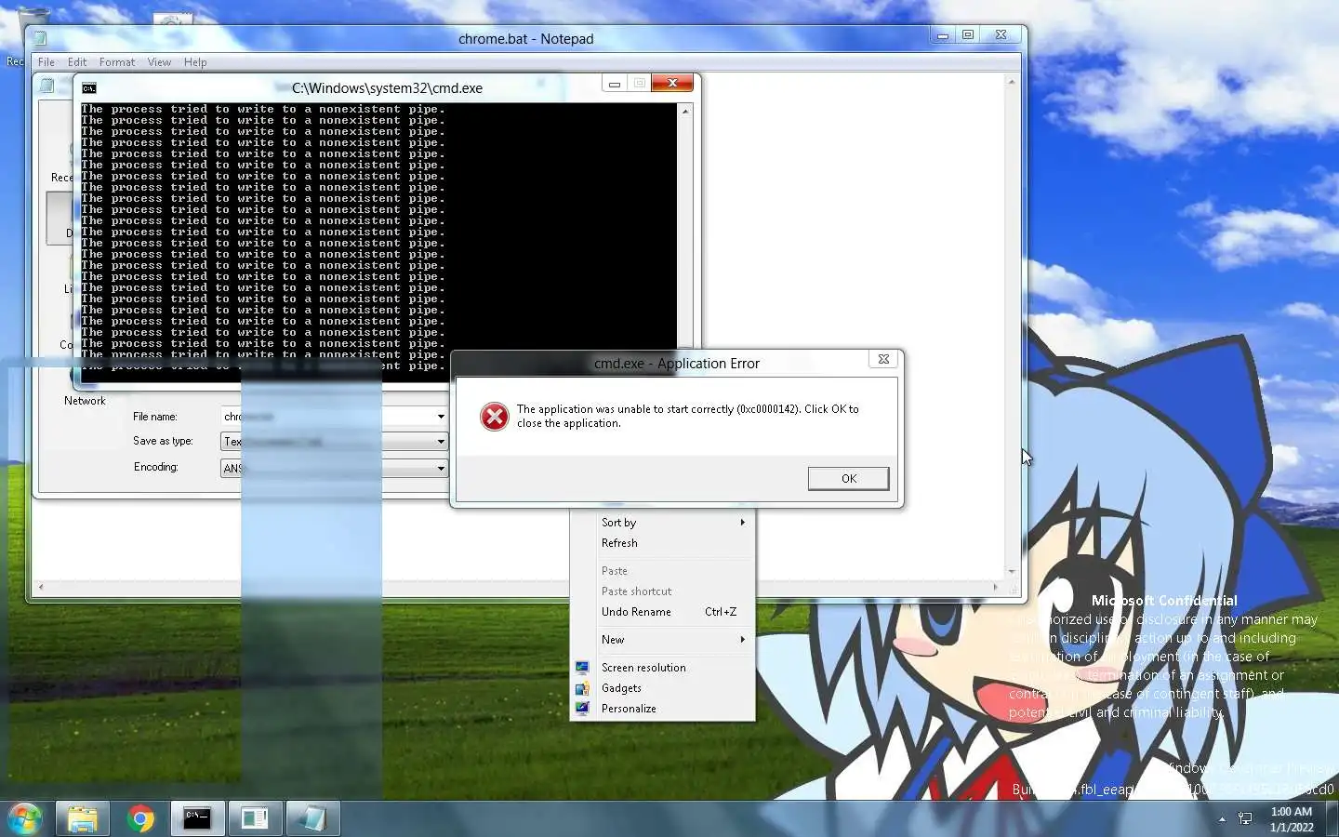The height and width of the screenshot is (837, 1339).
Task: Choose Personalize icon in context menu
Action: [582, 709]
